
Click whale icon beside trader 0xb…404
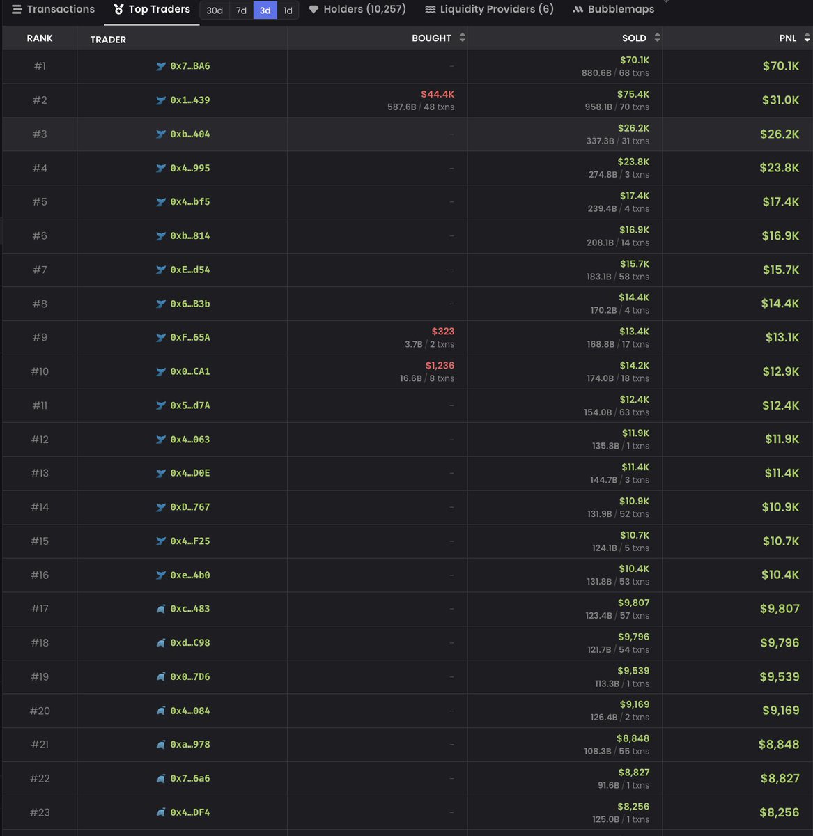pos(161,134)
